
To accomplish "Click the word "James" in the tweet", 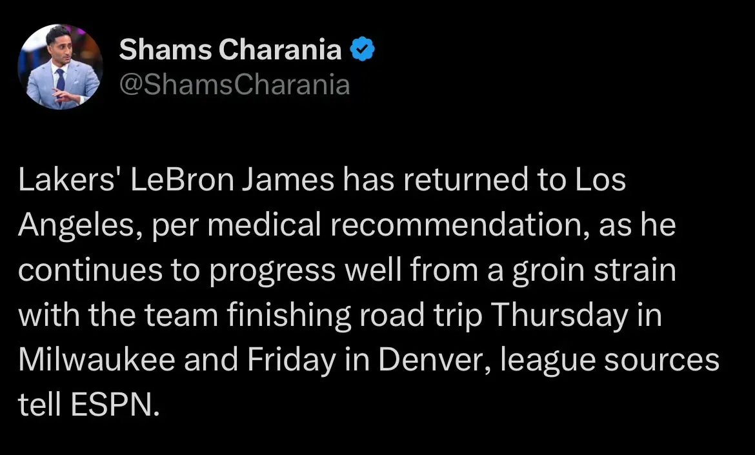I will pyautogui.click(x=288, y=179).
